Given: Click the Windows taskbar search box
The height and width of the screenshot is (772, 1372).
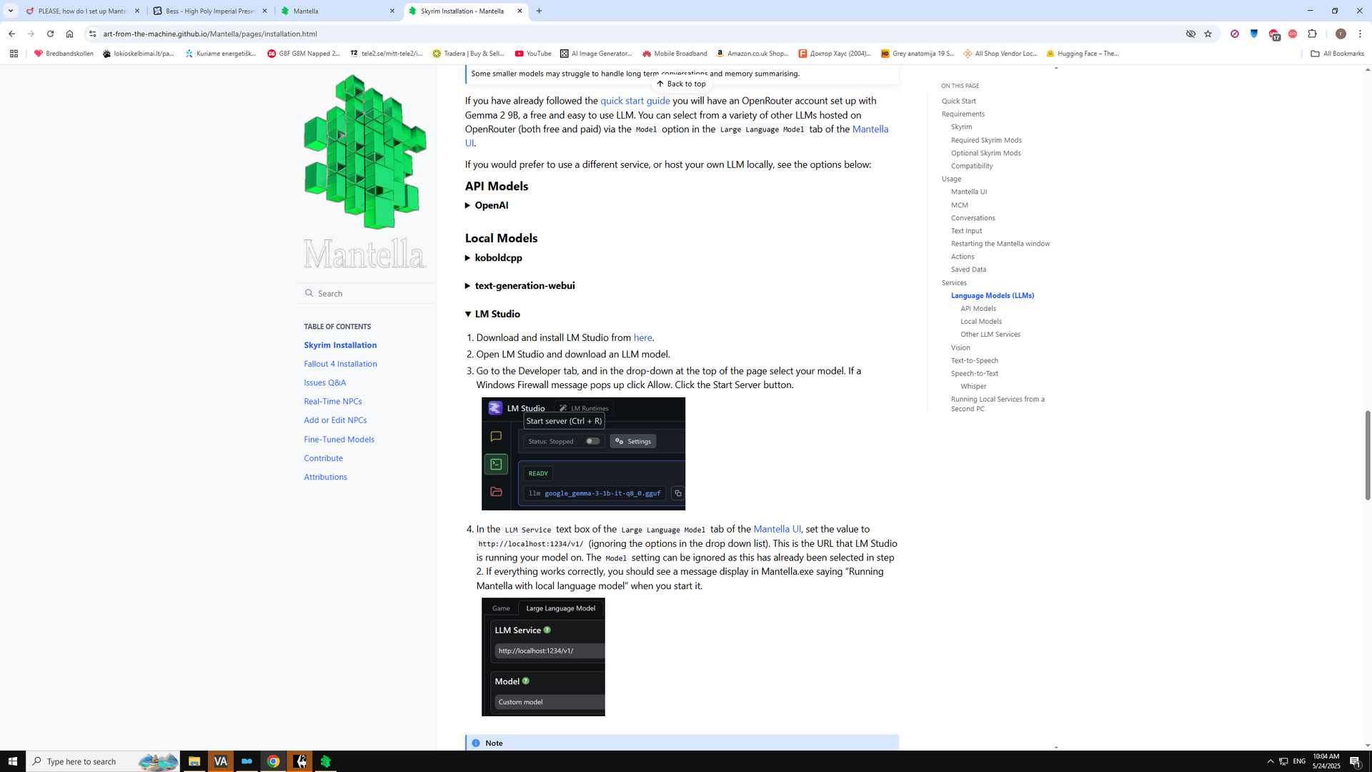Looking at the screenshot, I should 102,761.
